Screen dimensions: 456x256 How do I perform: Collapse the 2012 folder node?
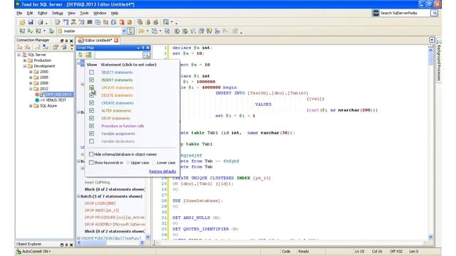click(x=31, y=89)
